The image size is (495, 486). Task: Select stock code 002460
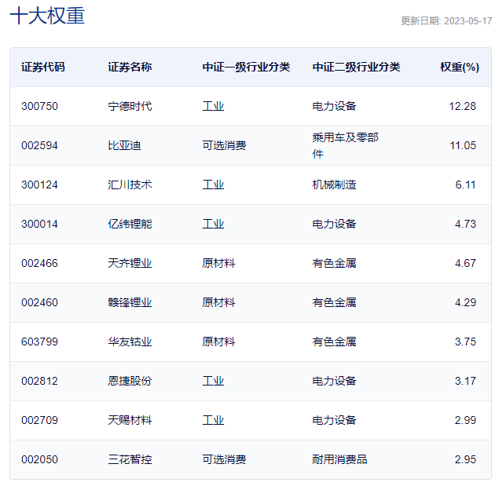tap(39, 303)
